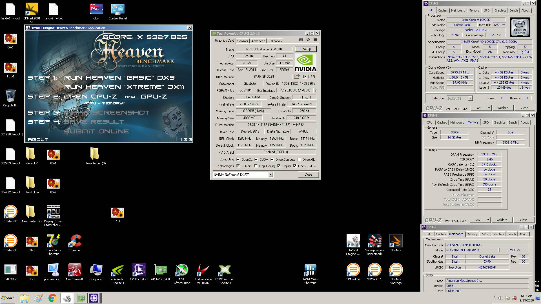Open the nvidiaProfileInspector shortcut icon

pyautogui.click(x=117, y=274)
